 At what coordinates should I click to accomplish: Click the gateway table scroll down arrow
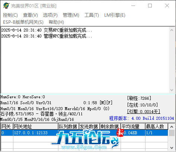(172, 148)
